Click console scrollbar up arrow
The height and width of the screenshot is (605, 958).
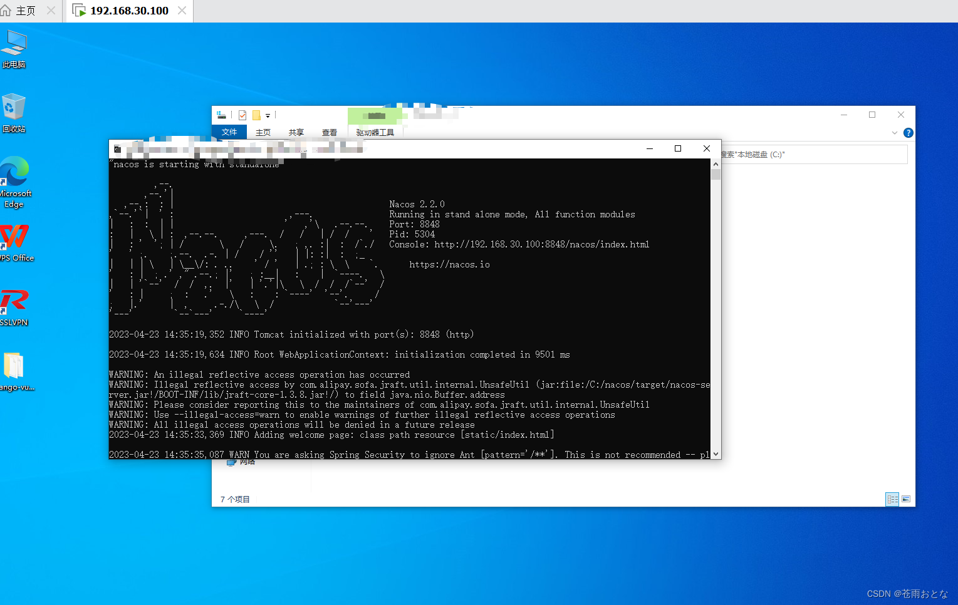coord(716,164)
